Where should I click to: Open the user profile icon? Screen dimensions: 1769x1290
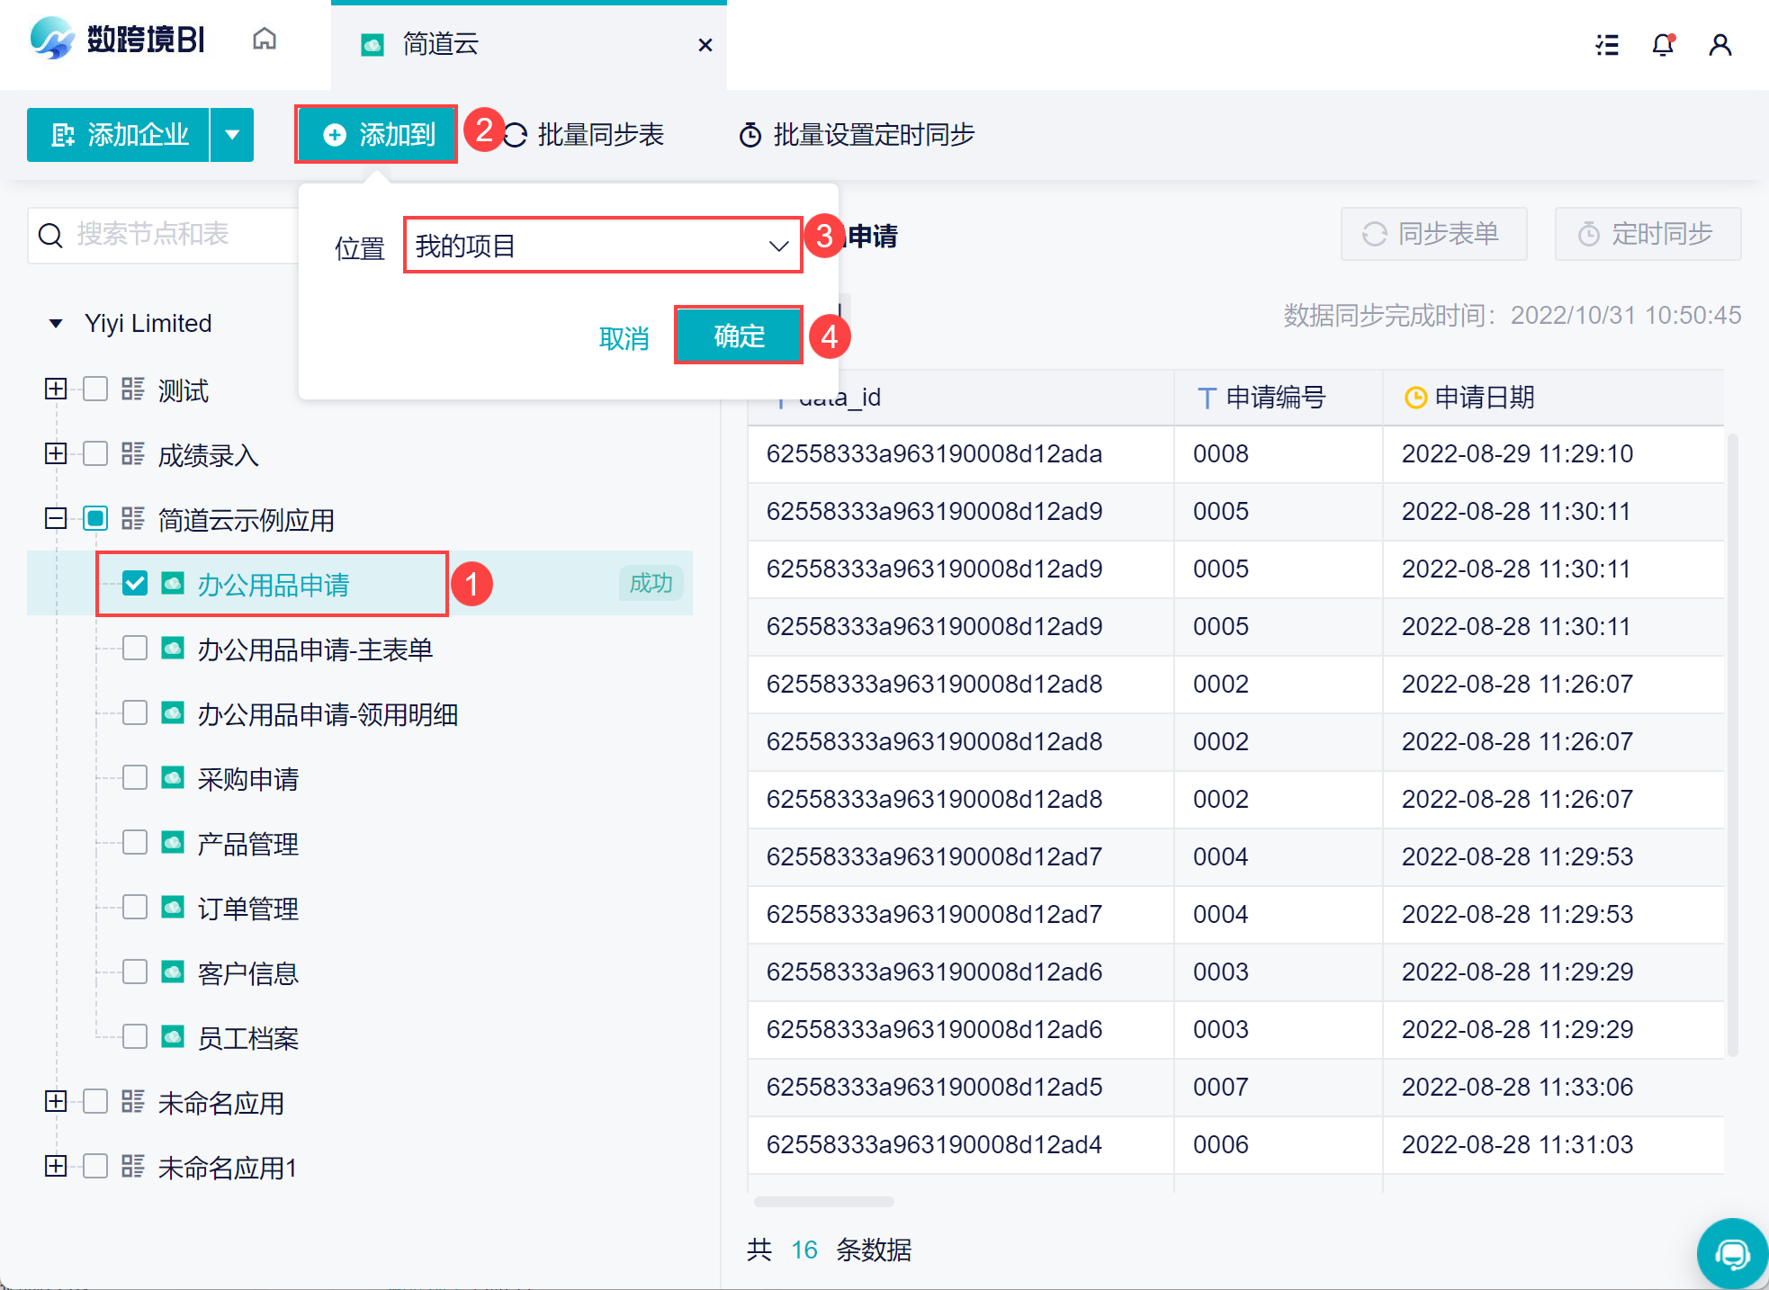[1720, 44]
